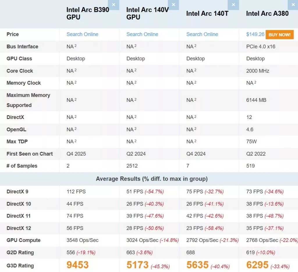Remove Intel Arc B390 GPU column with X
Screen dimensions: 298x272
tap(113, 5)
